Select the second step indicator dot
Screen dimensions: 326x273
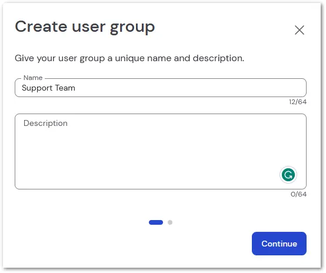[170, 222]
